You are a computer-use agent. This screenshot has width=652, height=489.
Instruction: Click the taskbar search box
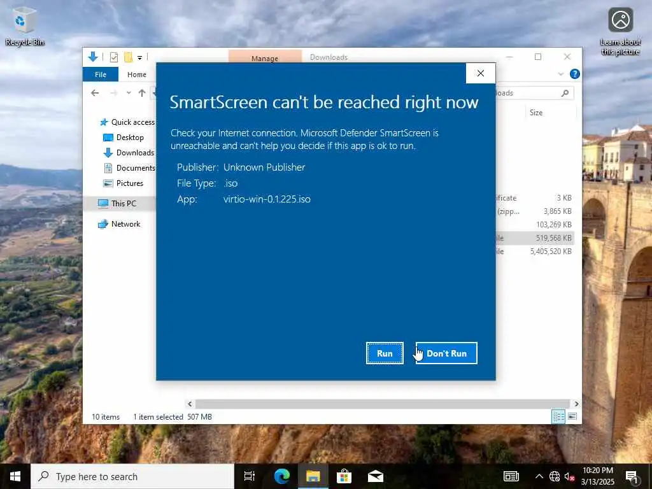tap(132, 476)
